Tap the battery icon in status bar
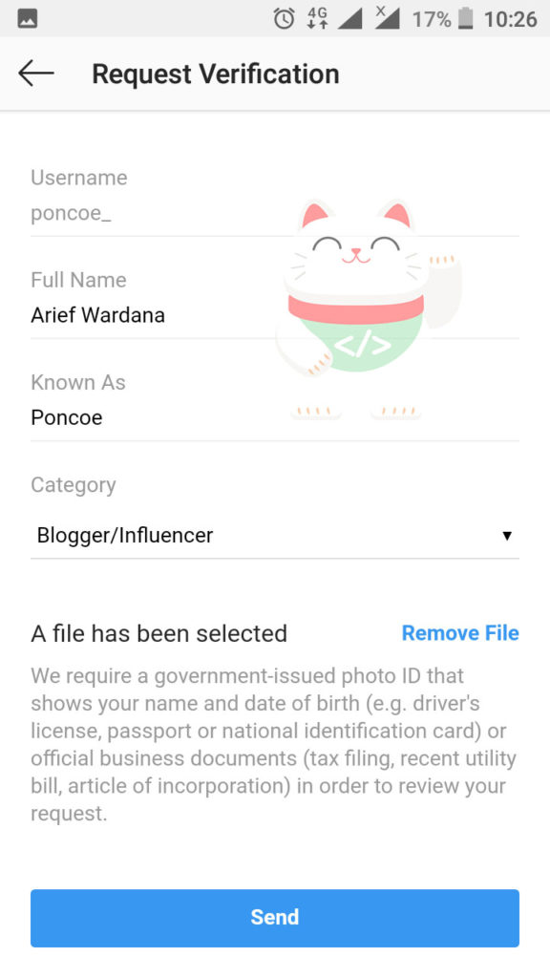The width and height of the screenshot is (550, 978). point(466,19)
